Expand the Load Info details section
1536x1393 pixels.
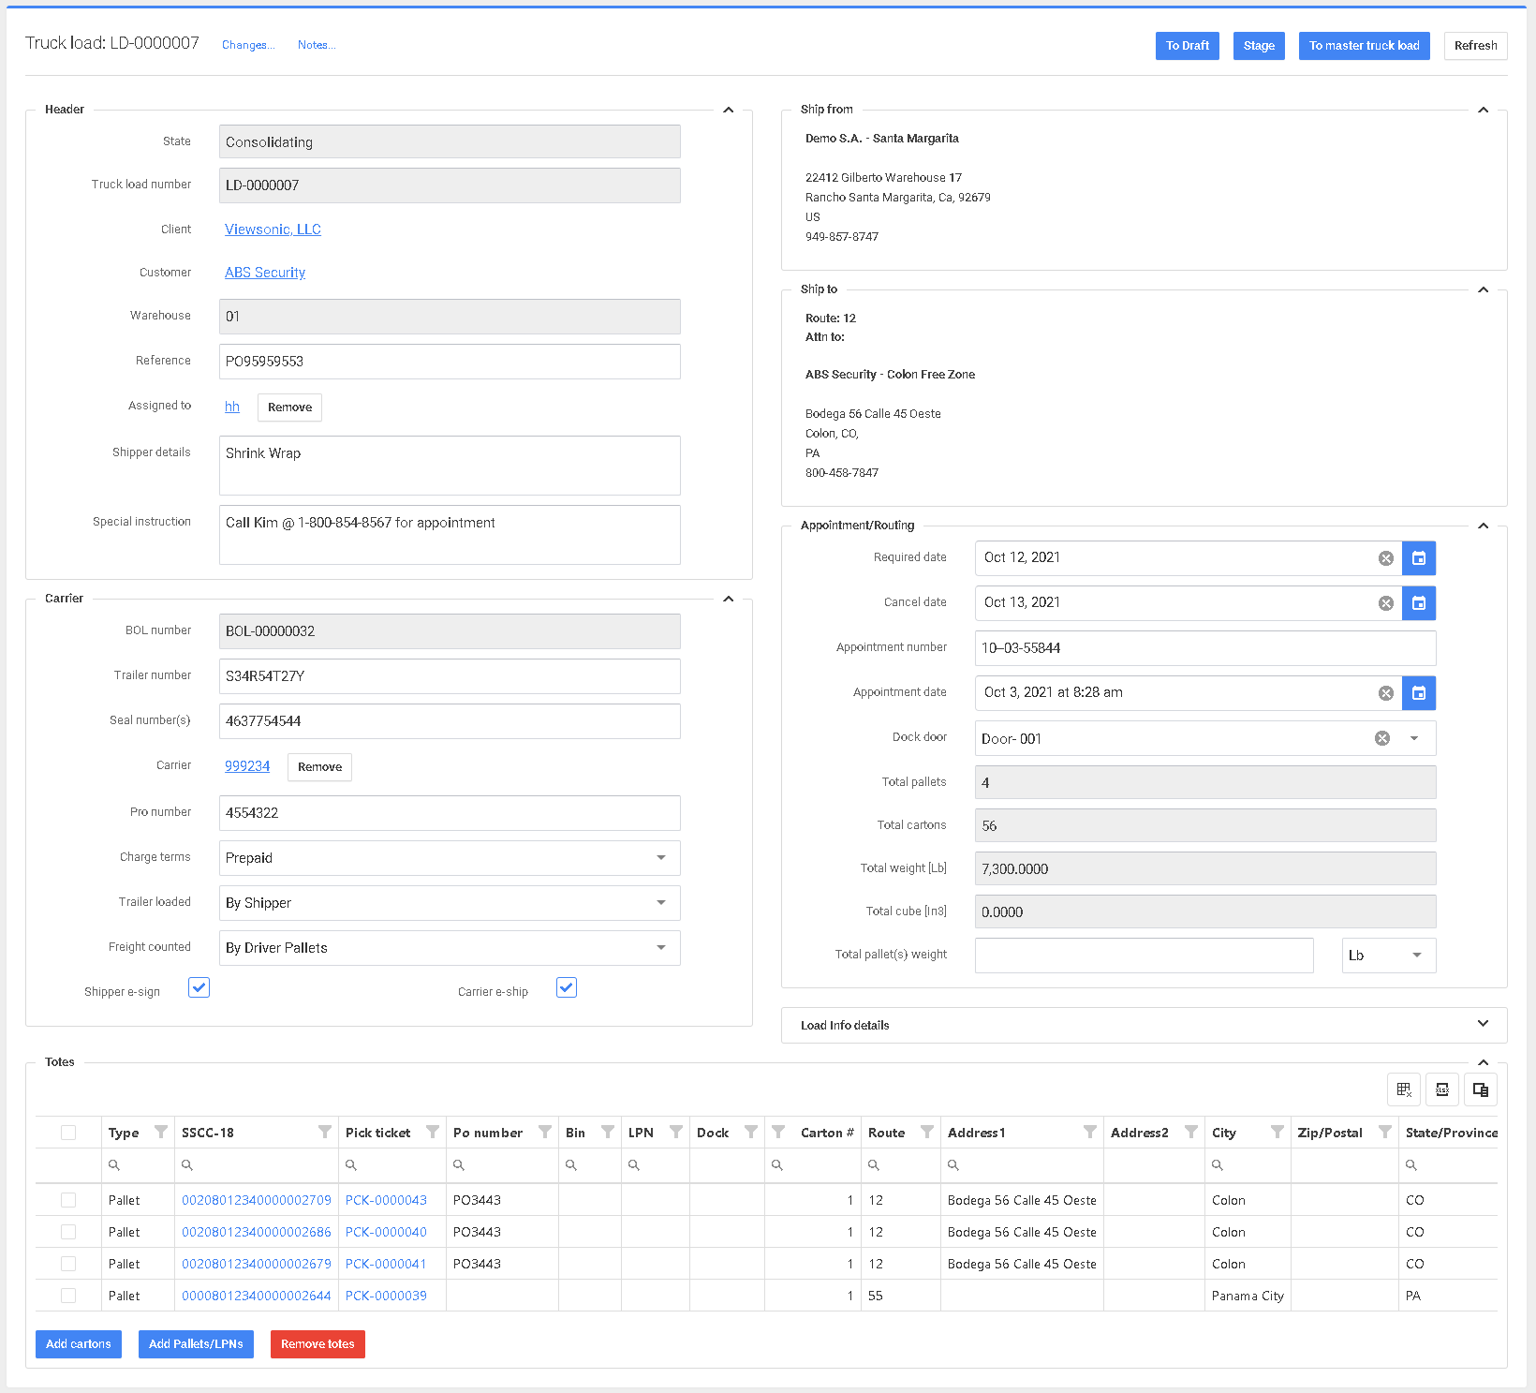[x=1482, y=1024]
